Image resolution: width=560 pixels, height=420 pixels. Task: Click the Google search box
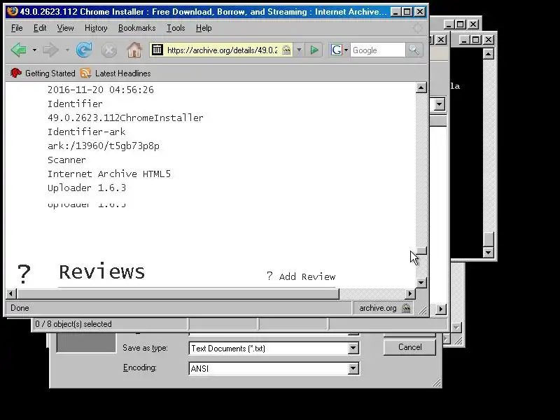pos(378,50)
